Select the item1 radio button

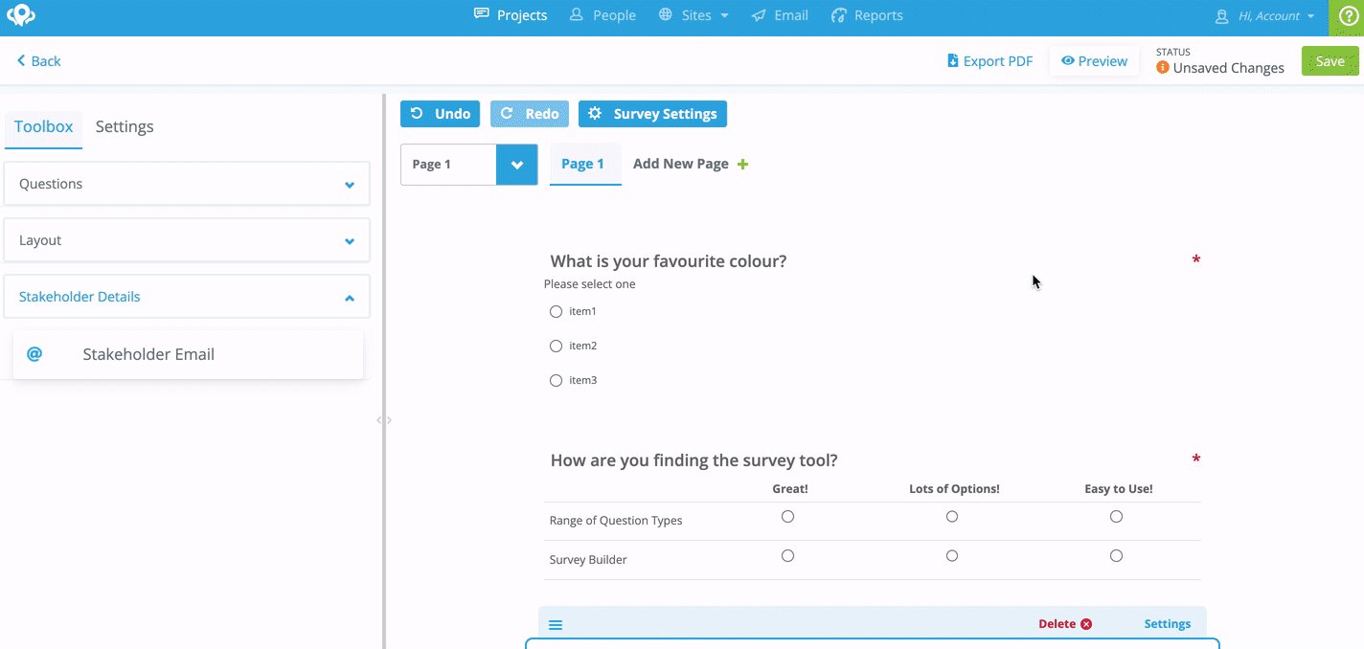click(556, 311)
